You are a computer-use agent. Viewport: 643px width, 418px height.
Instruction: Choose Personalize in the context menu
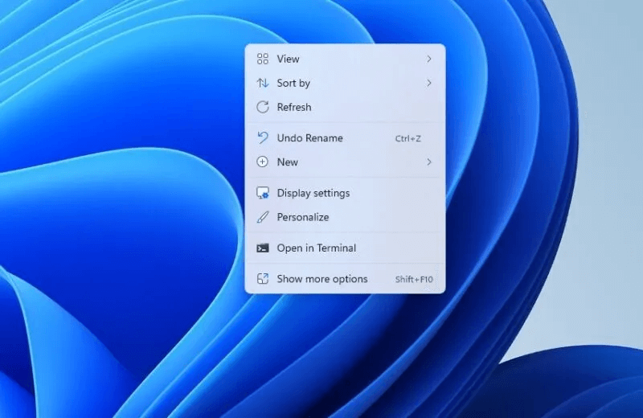tap(345, 217)
